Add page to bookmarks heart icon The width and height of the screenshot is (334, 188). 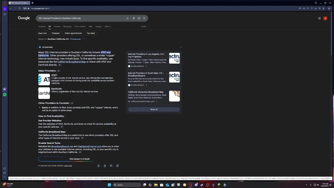(312, 8)
